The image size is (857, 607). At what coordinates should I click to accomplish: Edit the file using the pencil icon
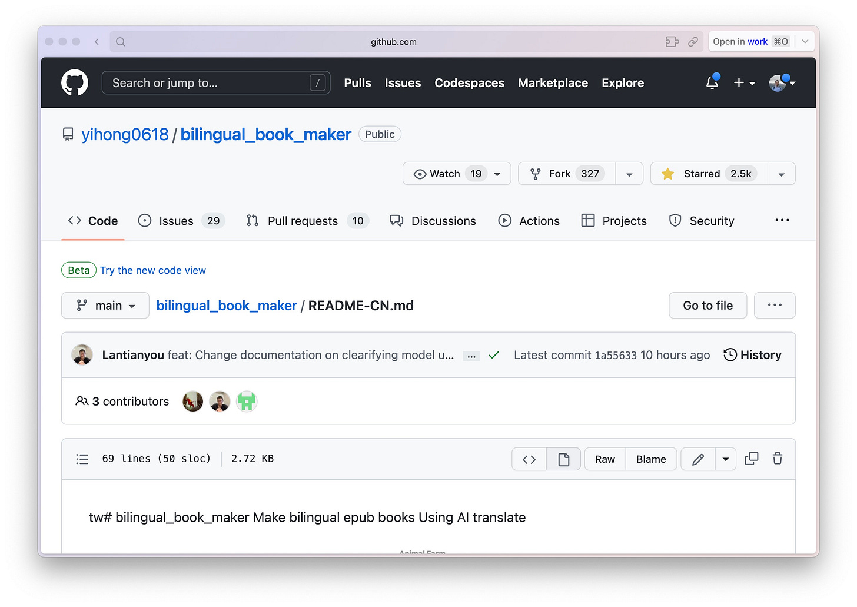(697, 459)
